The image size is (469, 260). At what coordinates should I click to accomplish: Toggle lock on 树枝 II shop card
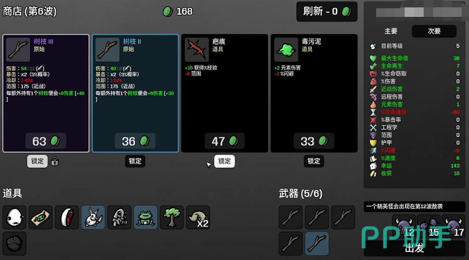coord(135,161)
